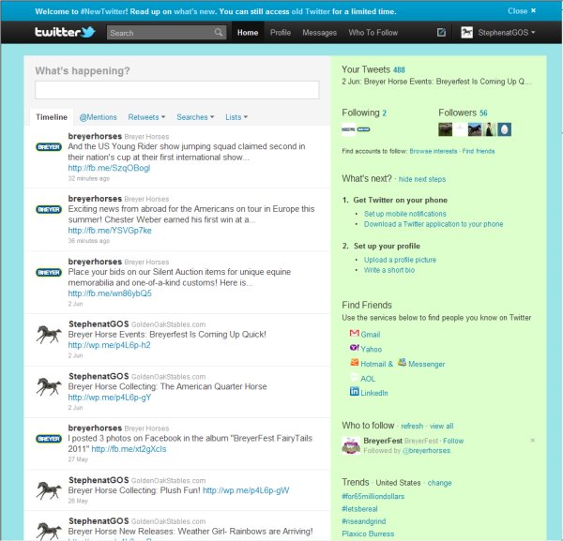
Task: Click the BreyerFest suggestion avatar
Action: 351,445
